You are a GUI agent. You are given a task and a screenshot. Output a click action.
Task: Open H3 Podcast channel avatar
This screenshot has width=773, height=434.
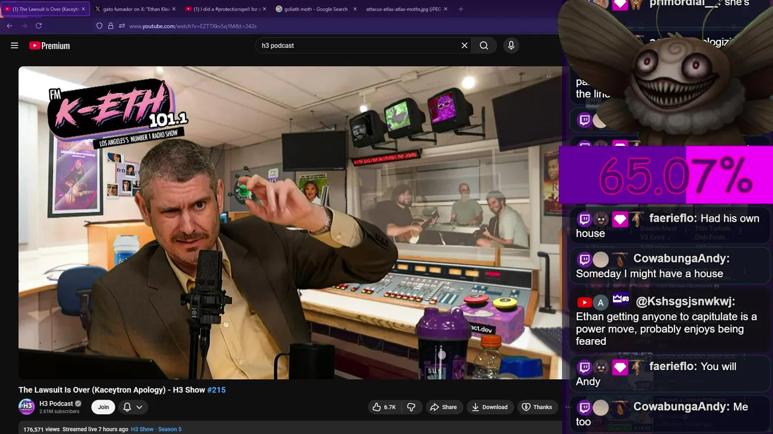(27, 407)
